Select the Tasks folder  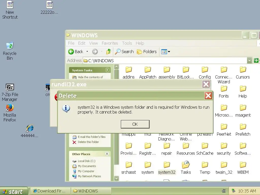coord(186,168)
